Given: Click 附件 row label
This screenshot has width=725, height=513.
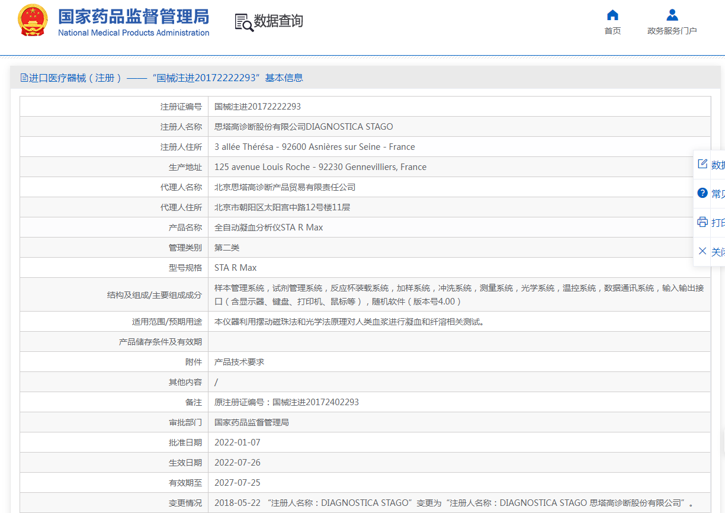Looking at the screenshot, I should (x=194, y=362).
